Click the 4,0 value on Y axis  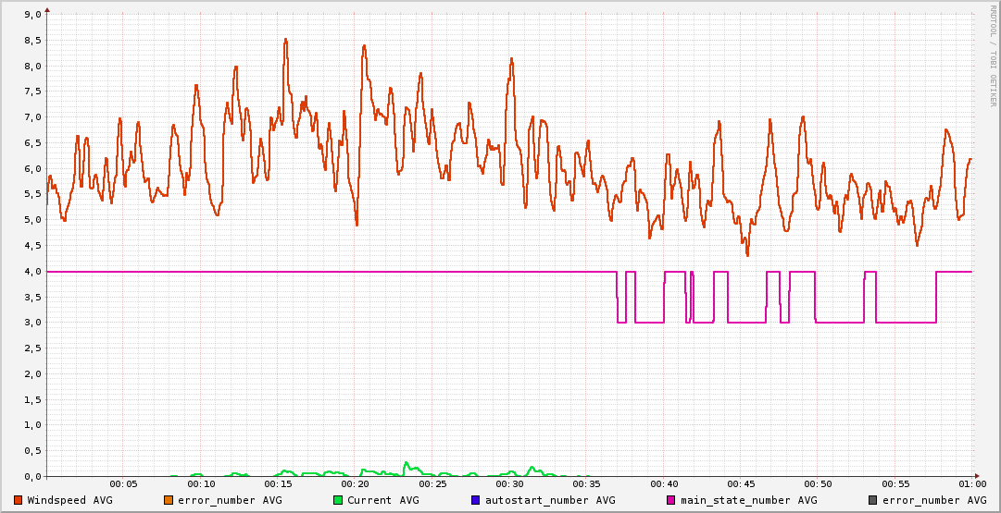click(31, 272)
